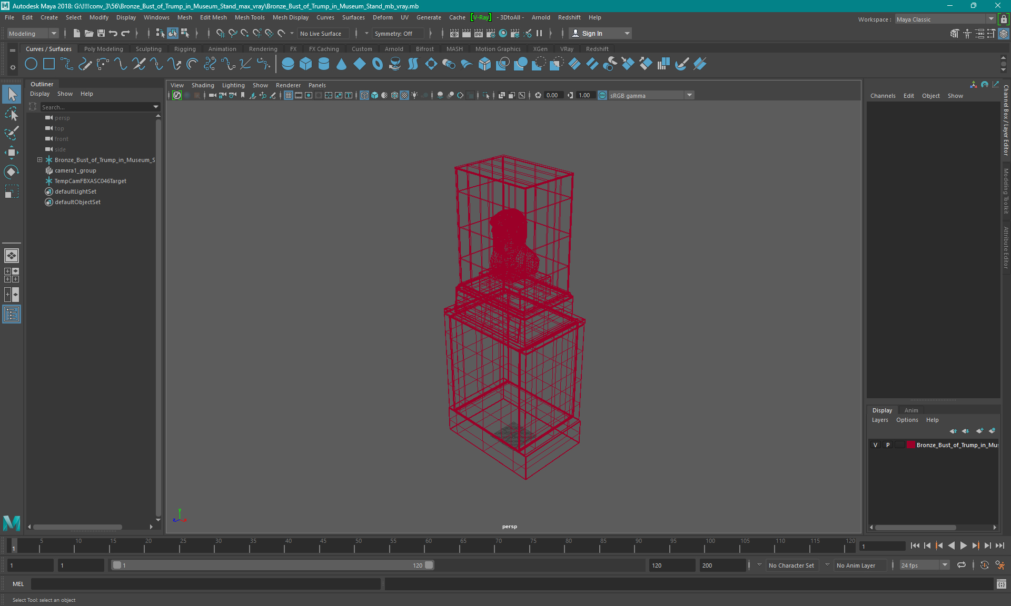Switch to the Rigging shelf tab
The height and width of the screenshot is (606, 1011).
coord(185,49)
